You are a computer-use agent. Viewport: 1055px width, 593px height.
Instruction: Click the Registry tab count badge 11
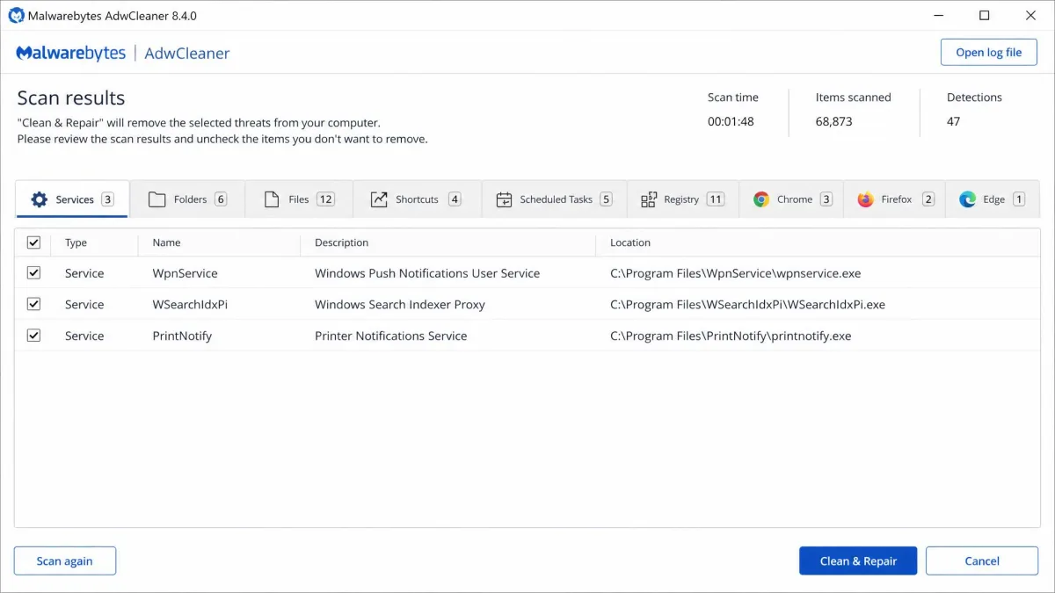(716, 199)
